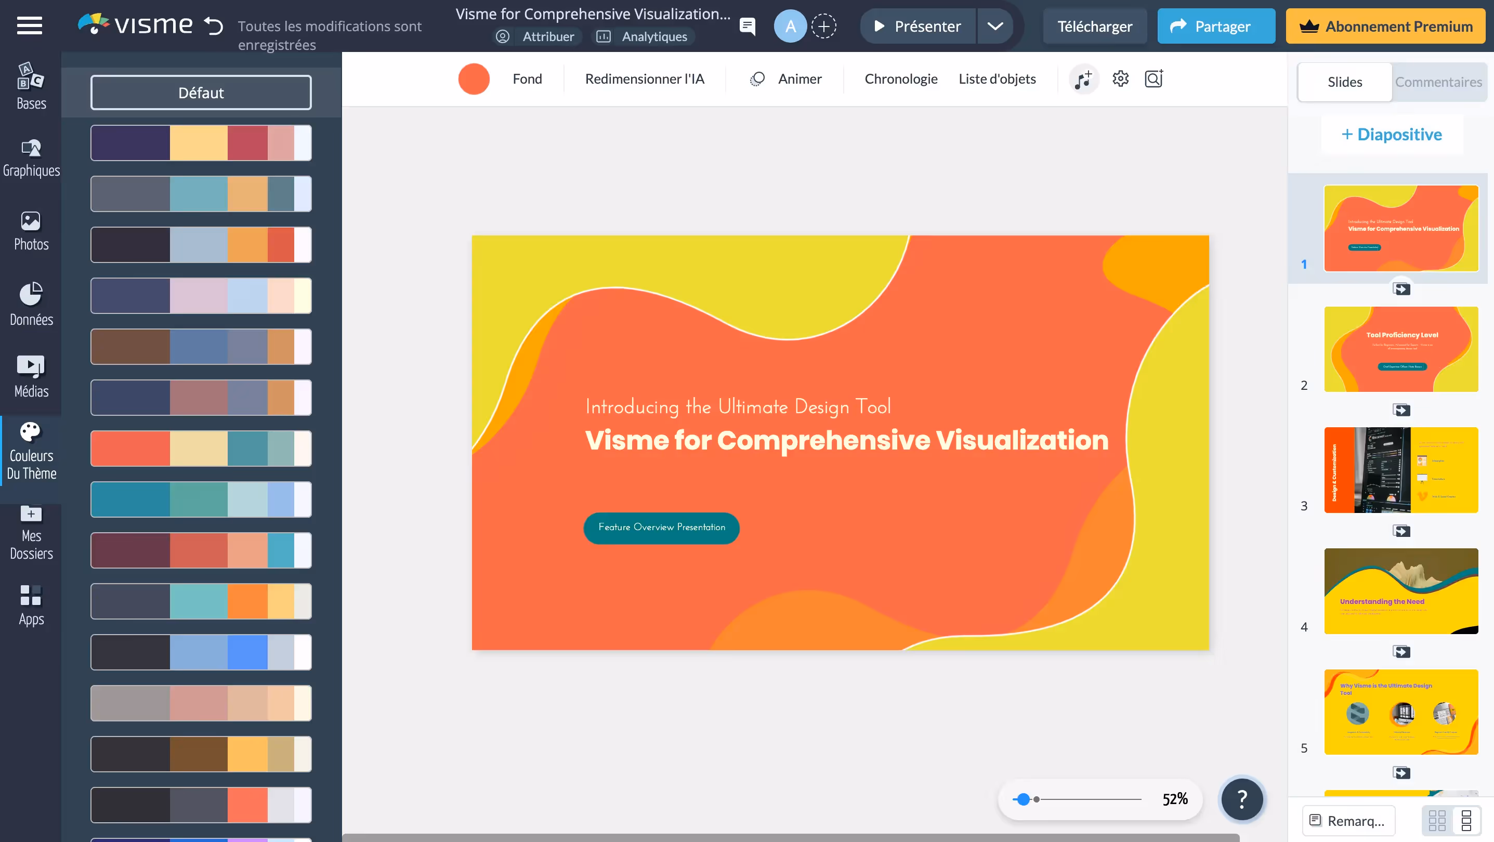
Task: Click the Analytiques button
Action: click(x=643, y=36)
